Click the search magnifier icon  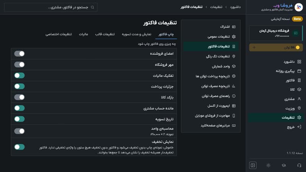(x=93, y=7)
